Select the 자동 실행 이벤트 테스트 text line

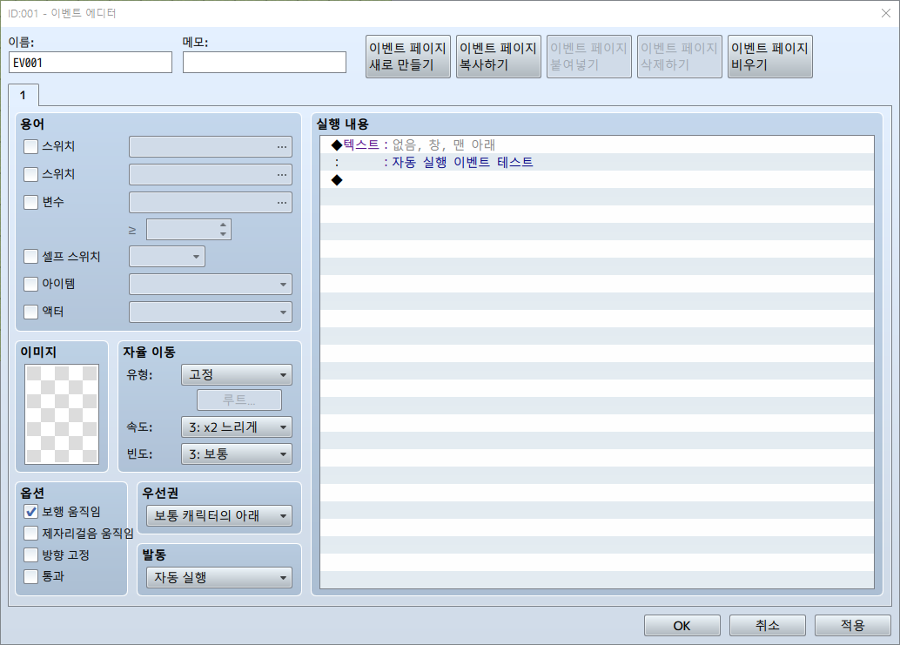tap(597, 163)
